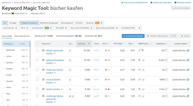Click the red KD indicator dot for 74

(109, 89)
